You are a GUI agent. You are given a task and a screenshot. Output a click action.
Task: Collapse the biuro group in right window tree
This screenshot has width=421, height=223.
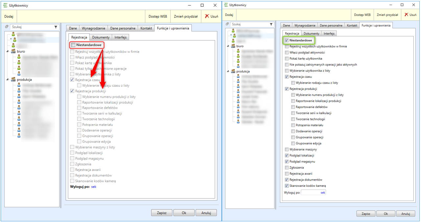click(227, 46)
